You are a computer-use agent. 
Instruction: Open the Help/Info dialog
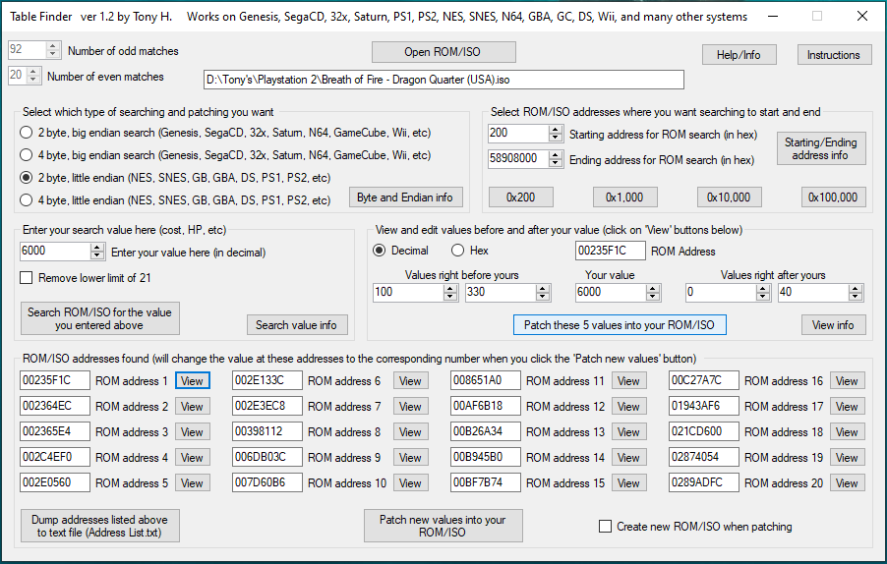(x=739, y=55)
